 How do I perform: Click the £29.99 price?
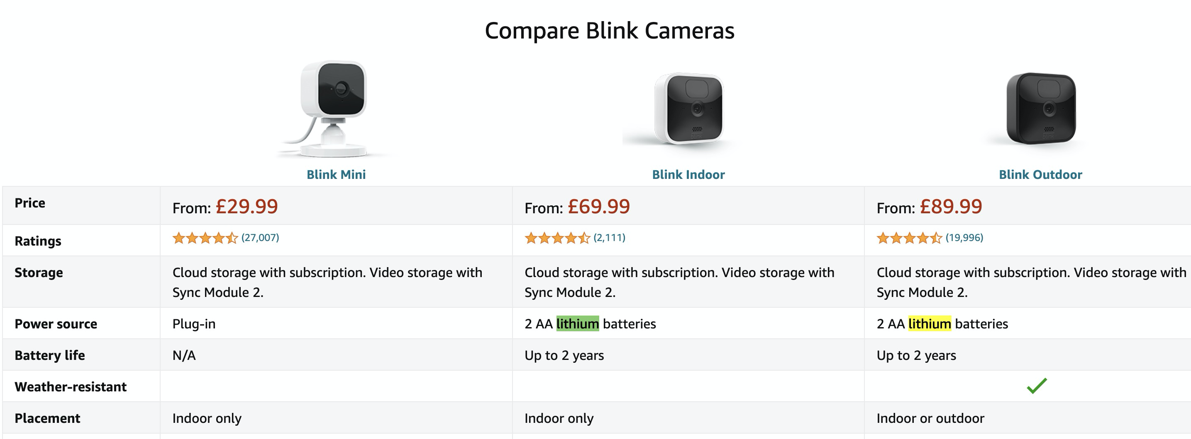246,206
